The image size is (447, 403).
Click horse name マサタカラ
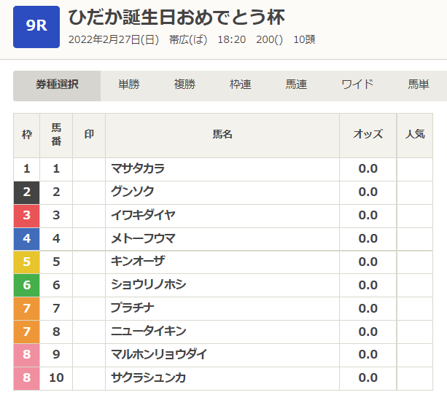point(138,169)
